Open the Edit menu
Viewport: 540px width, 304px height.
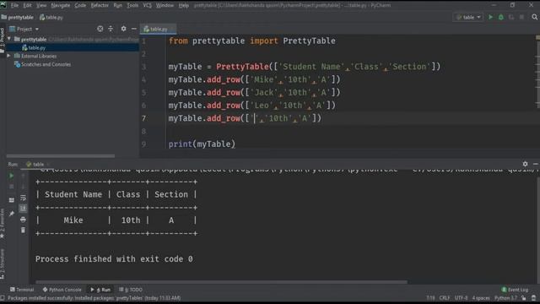click(27, 5)
